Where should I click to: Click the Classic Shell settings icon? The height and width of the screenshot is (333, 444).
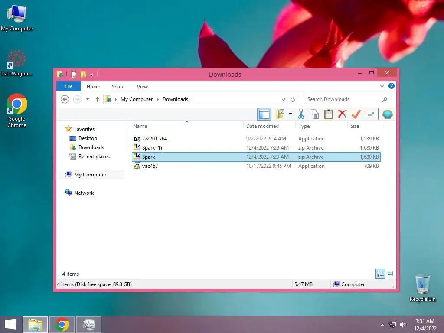(387, 114)
